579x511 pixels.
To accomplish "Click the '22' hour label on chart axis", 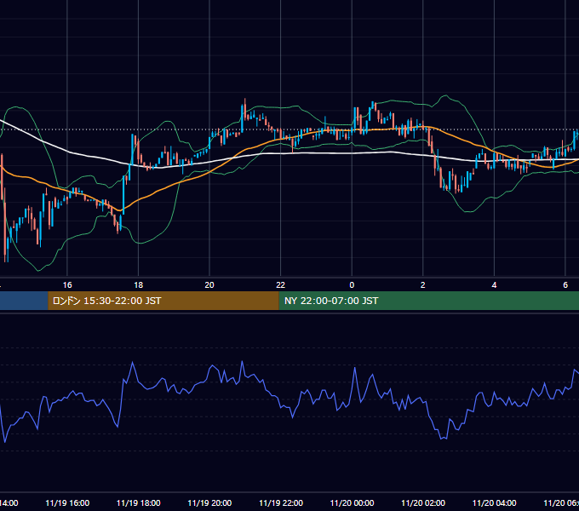I will 281,285.
